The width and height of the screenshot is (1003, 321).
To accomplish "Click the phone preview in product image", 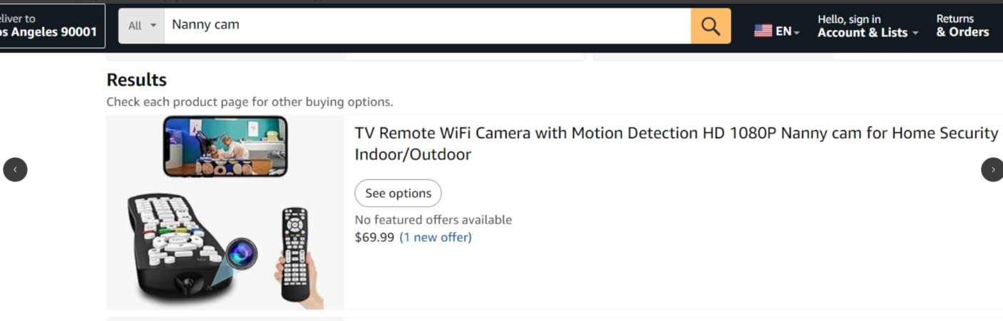I will pos(225,147).
